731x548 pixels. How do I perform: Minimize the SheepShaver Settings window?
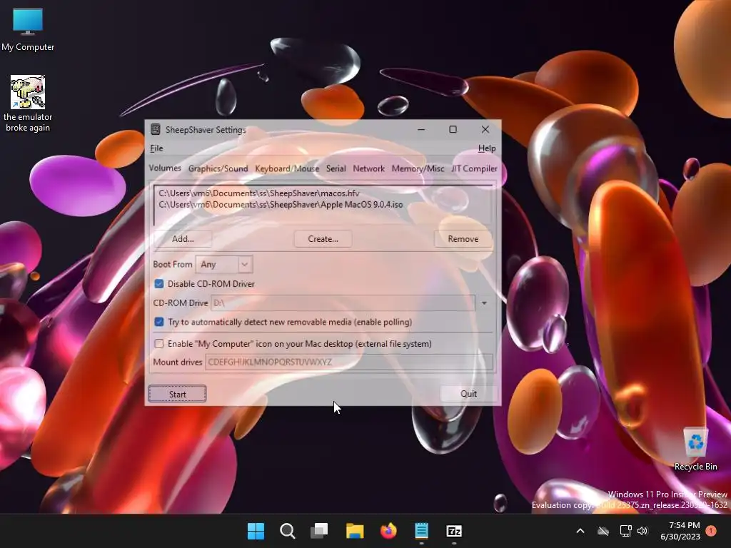421,130
